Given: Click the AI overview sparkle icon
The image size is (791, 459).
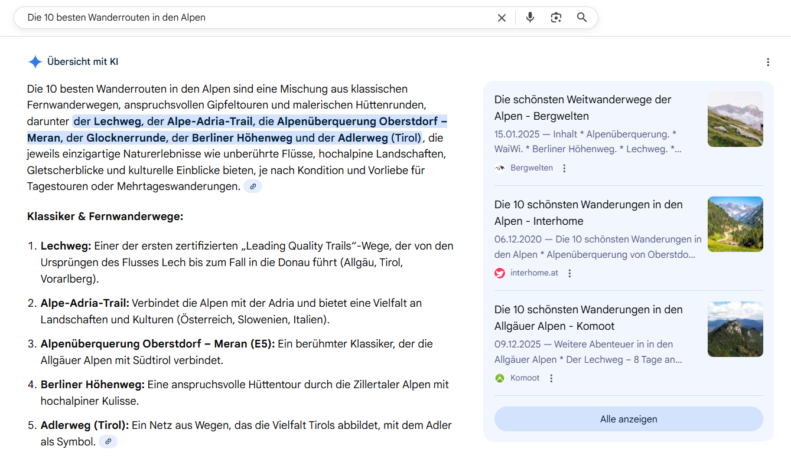Looking at the screenshot, I should coord(35,62).
